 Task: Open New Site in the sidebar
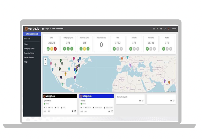(x=27, y=39)
